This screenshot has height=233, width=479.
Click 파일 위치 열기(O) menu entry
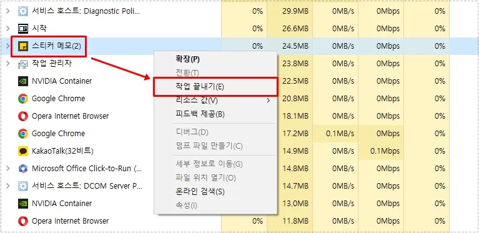[x=205, y=178]
